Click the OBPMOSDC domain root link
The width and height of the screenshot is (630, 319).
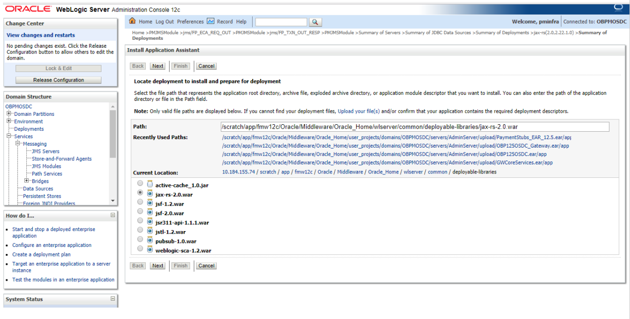[x=18, y=106]
